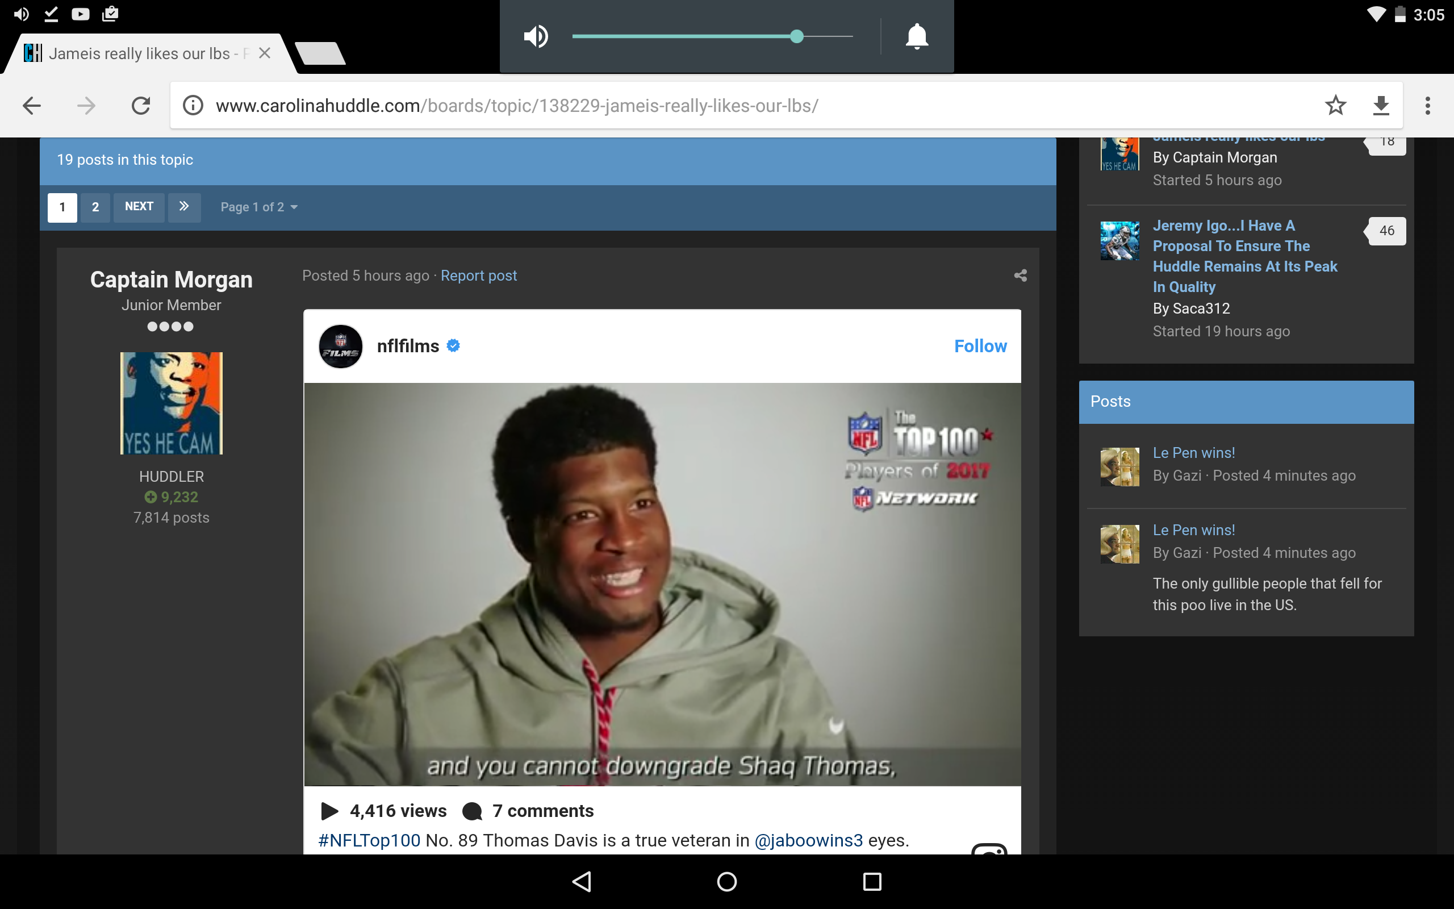Tap the Android home button
1454x909 pixels.
pyautogui.click(x=726, y=881)
